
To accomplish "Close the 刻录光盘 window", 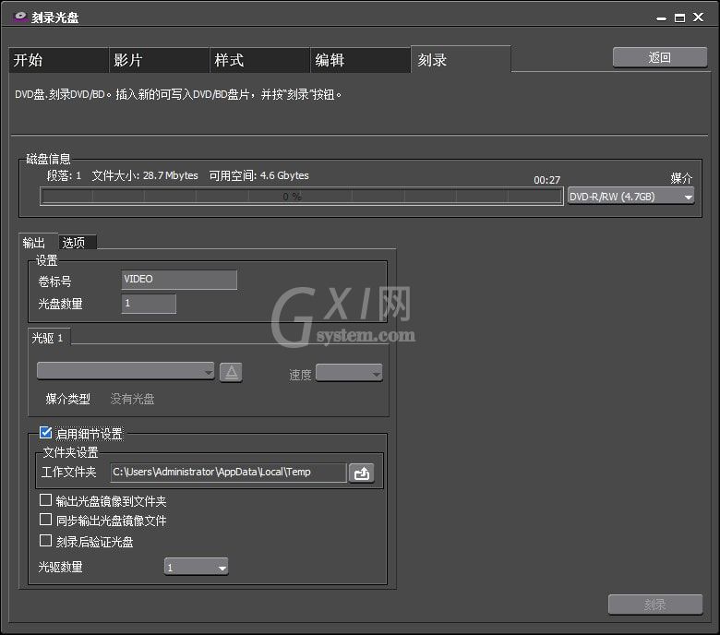I will [x=699, y=18].
